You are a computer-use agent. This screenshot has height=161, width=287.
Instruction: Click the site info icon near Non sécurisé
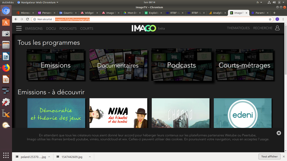coord(35,19)
